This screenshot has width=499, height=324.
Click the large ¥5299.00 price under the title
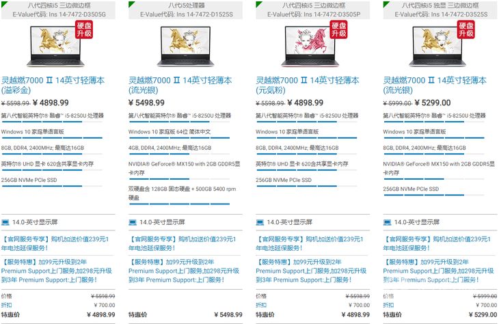click(x=433, y=103)
